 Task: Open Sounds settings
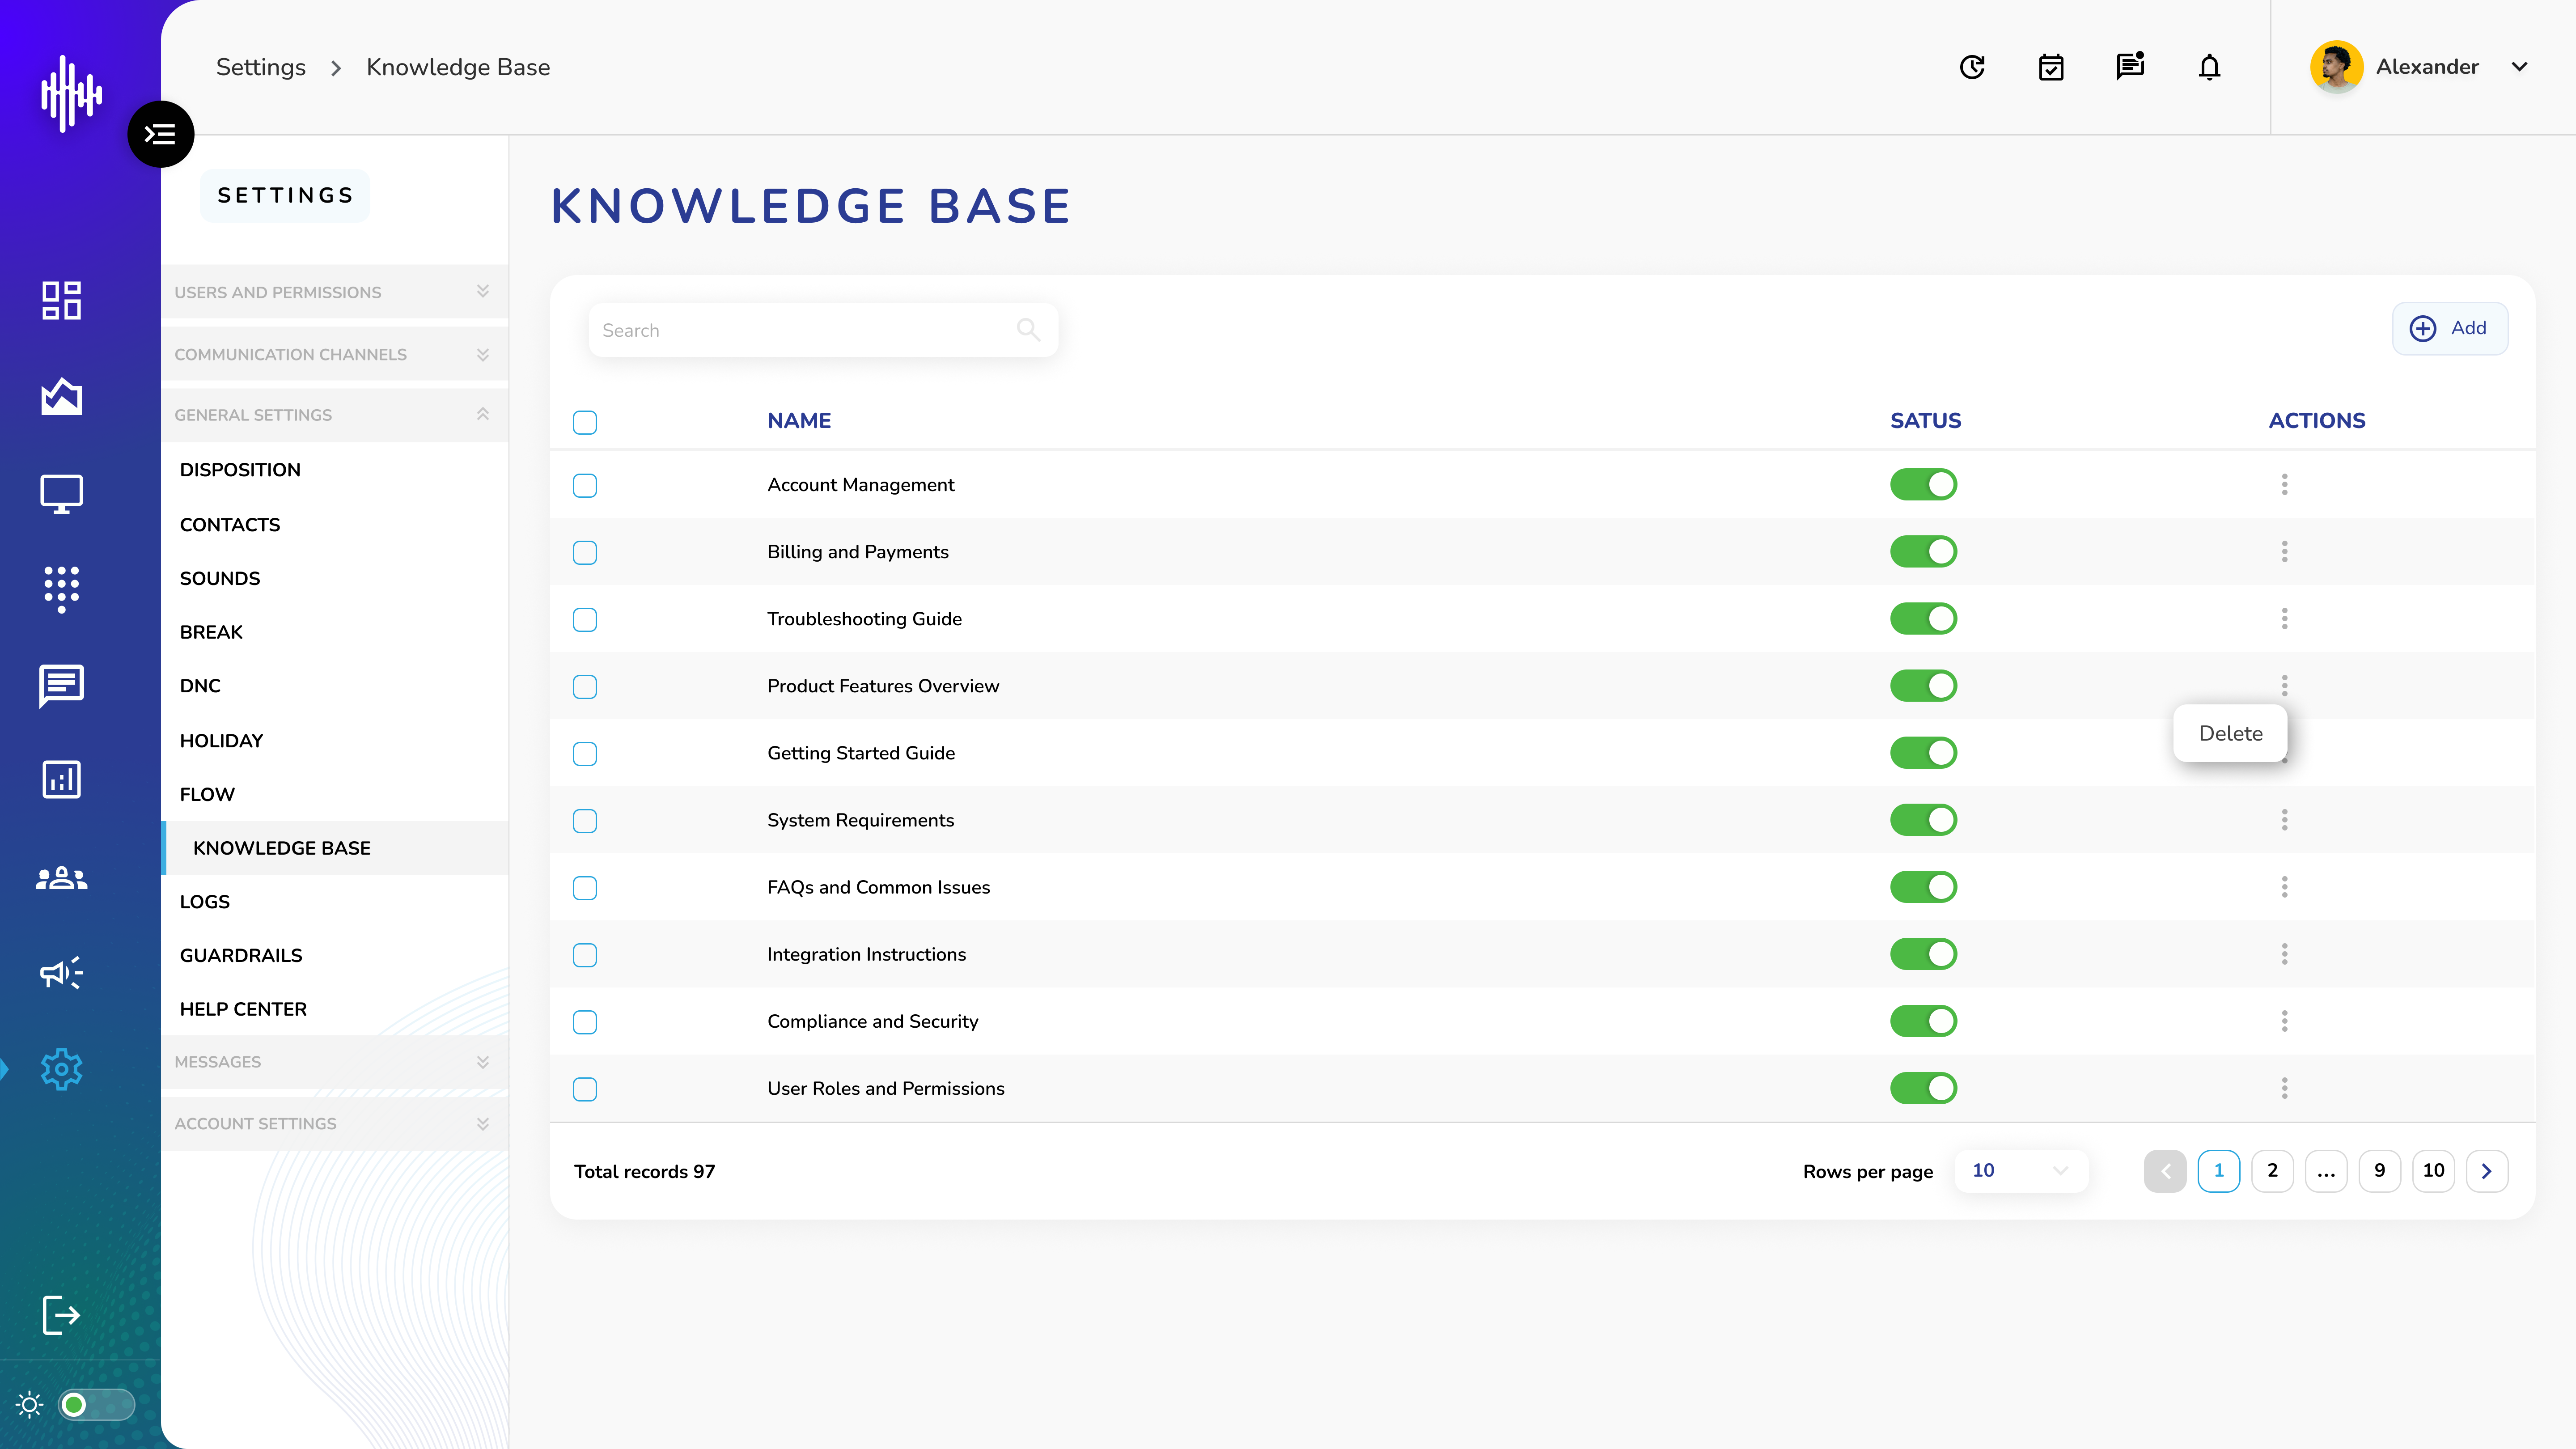coord(220,579)
